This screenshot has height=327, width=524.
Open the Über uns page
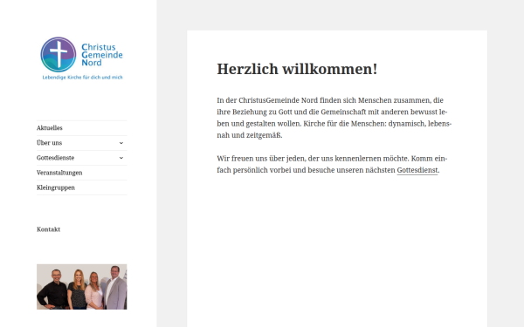(49, 143)
